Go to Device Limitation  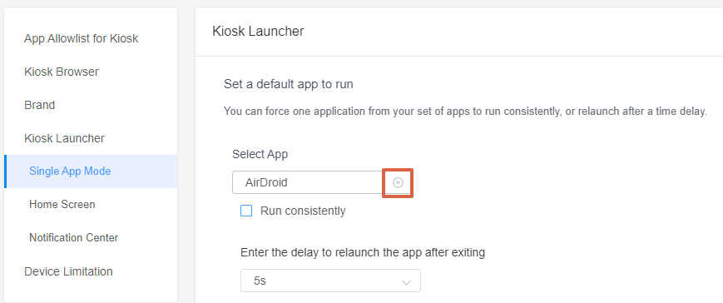pyautogui.click(x=68, y=271)
